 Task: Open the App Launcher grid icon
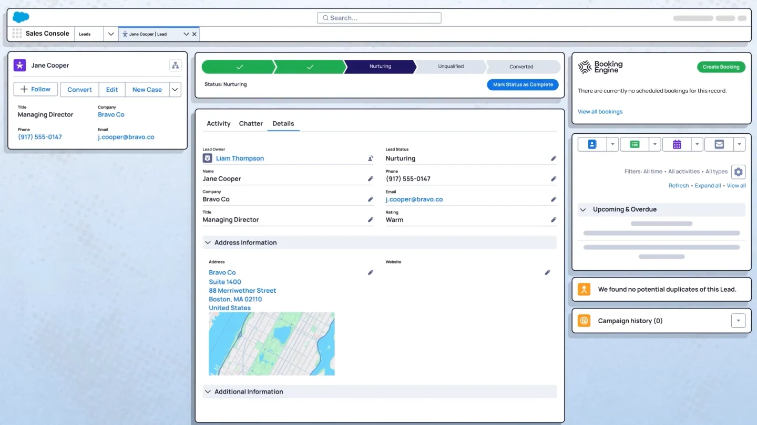(x=17, y=34)
